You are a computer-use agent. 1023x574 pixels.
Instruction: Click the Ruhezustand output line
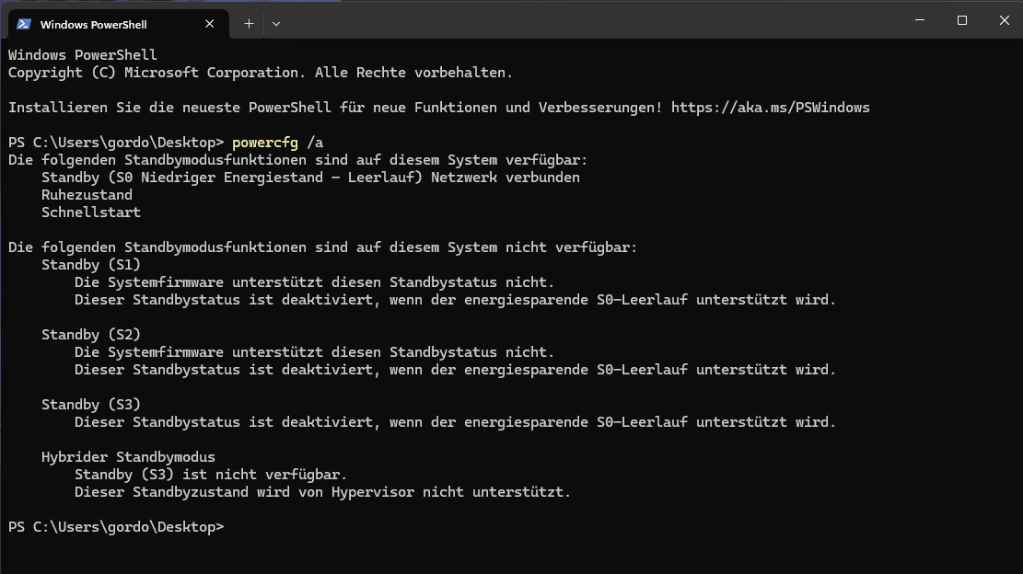[x=87, y=195]
